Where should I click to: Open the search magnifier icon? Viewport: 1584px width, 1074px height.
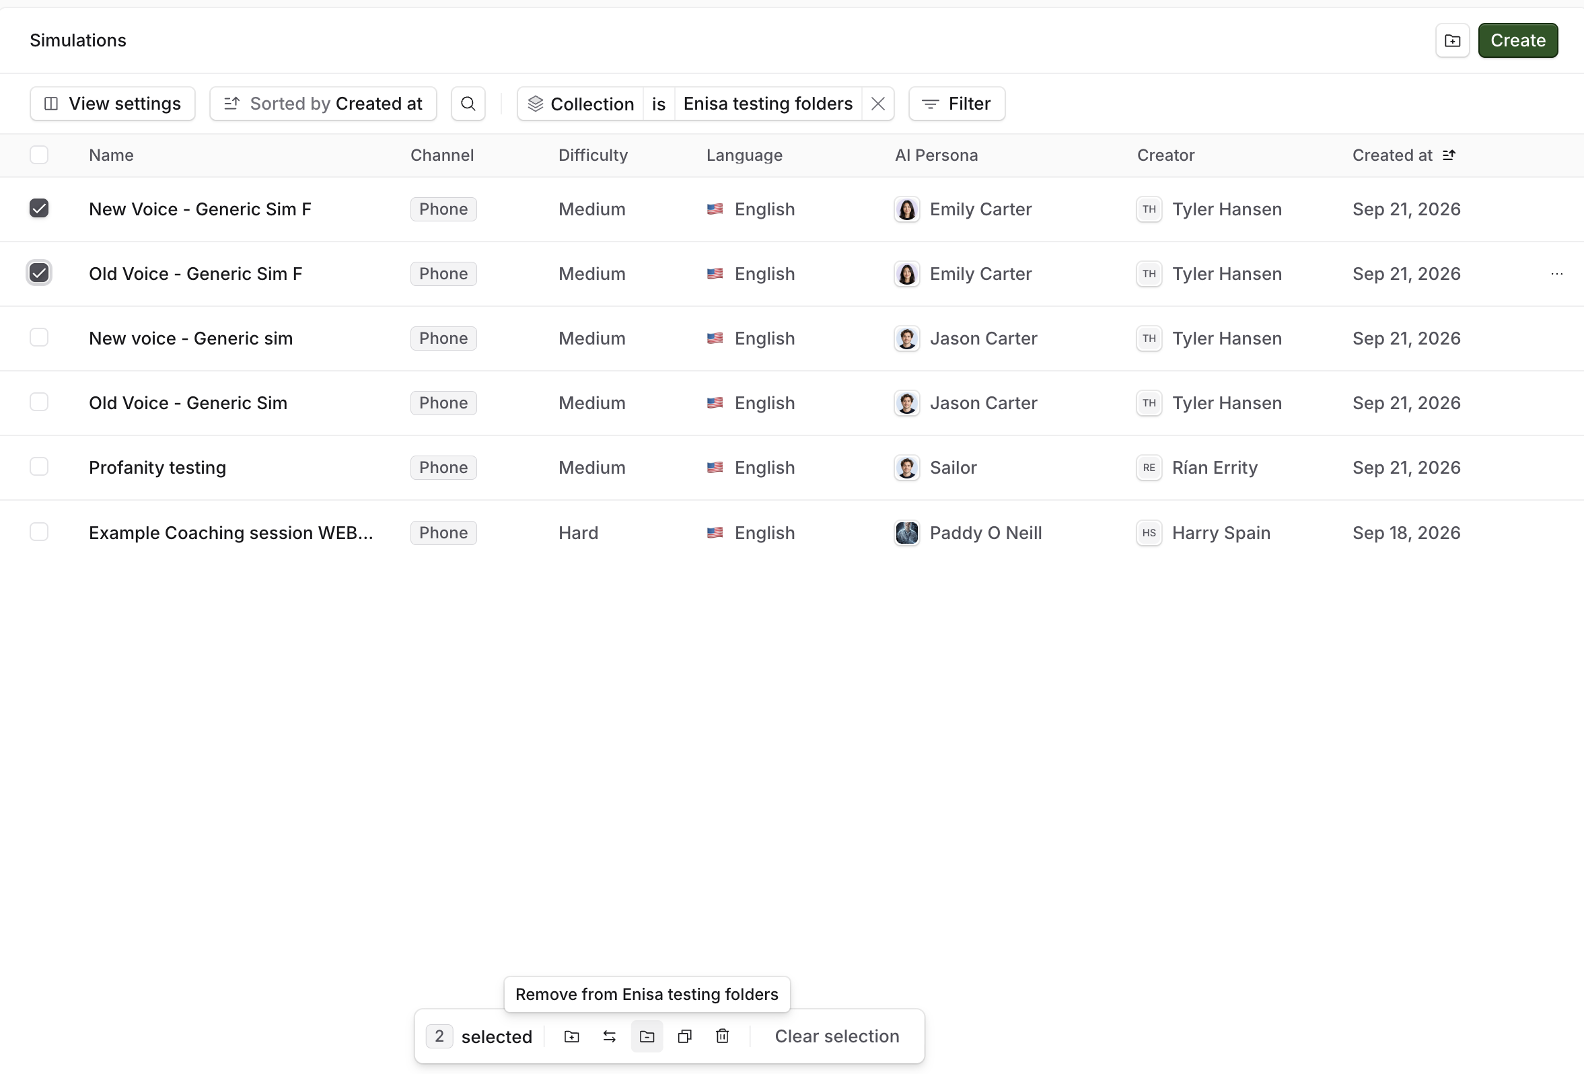pyautogui.click(x=468, y=104)
